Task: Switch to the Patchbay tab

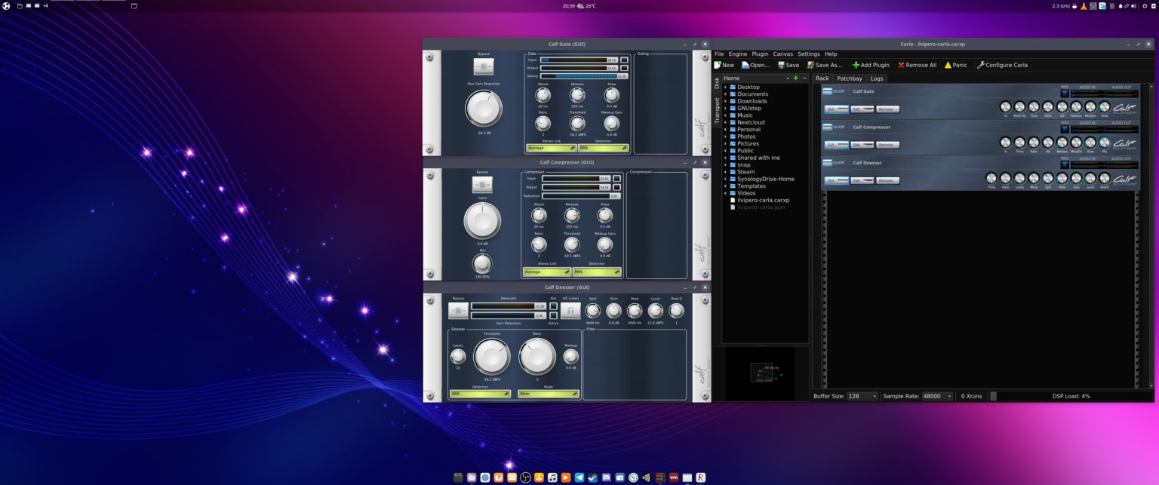Action: [x=850, y=78]
